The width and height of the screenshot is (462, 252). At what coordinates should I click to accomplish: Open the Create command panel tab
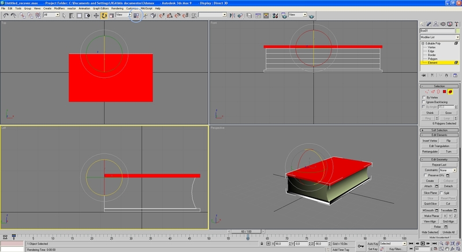(422, 24)
